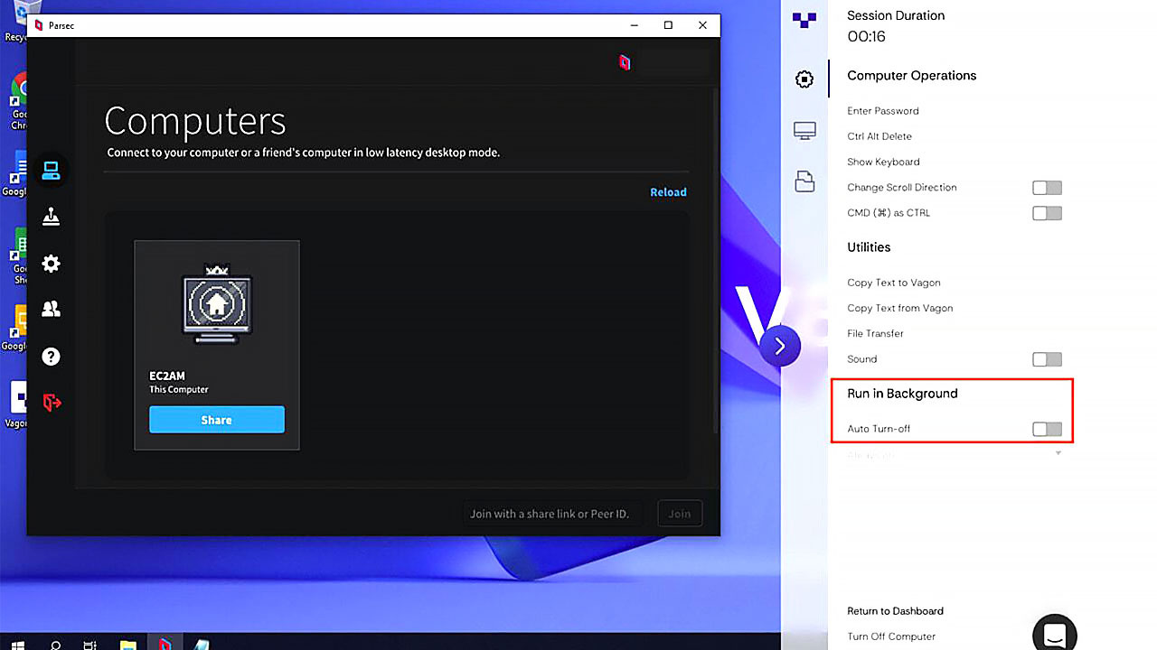The image size is (1157, 650).
Task: Click the Session Duration 00:16 timer
Action: pyautogui.click(x=866, y=37)
